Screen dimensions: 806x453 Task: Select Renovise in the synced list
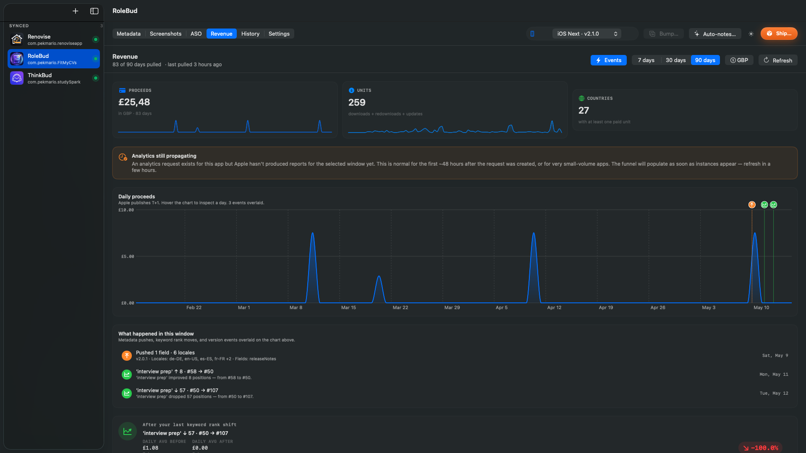coord(54,39)
